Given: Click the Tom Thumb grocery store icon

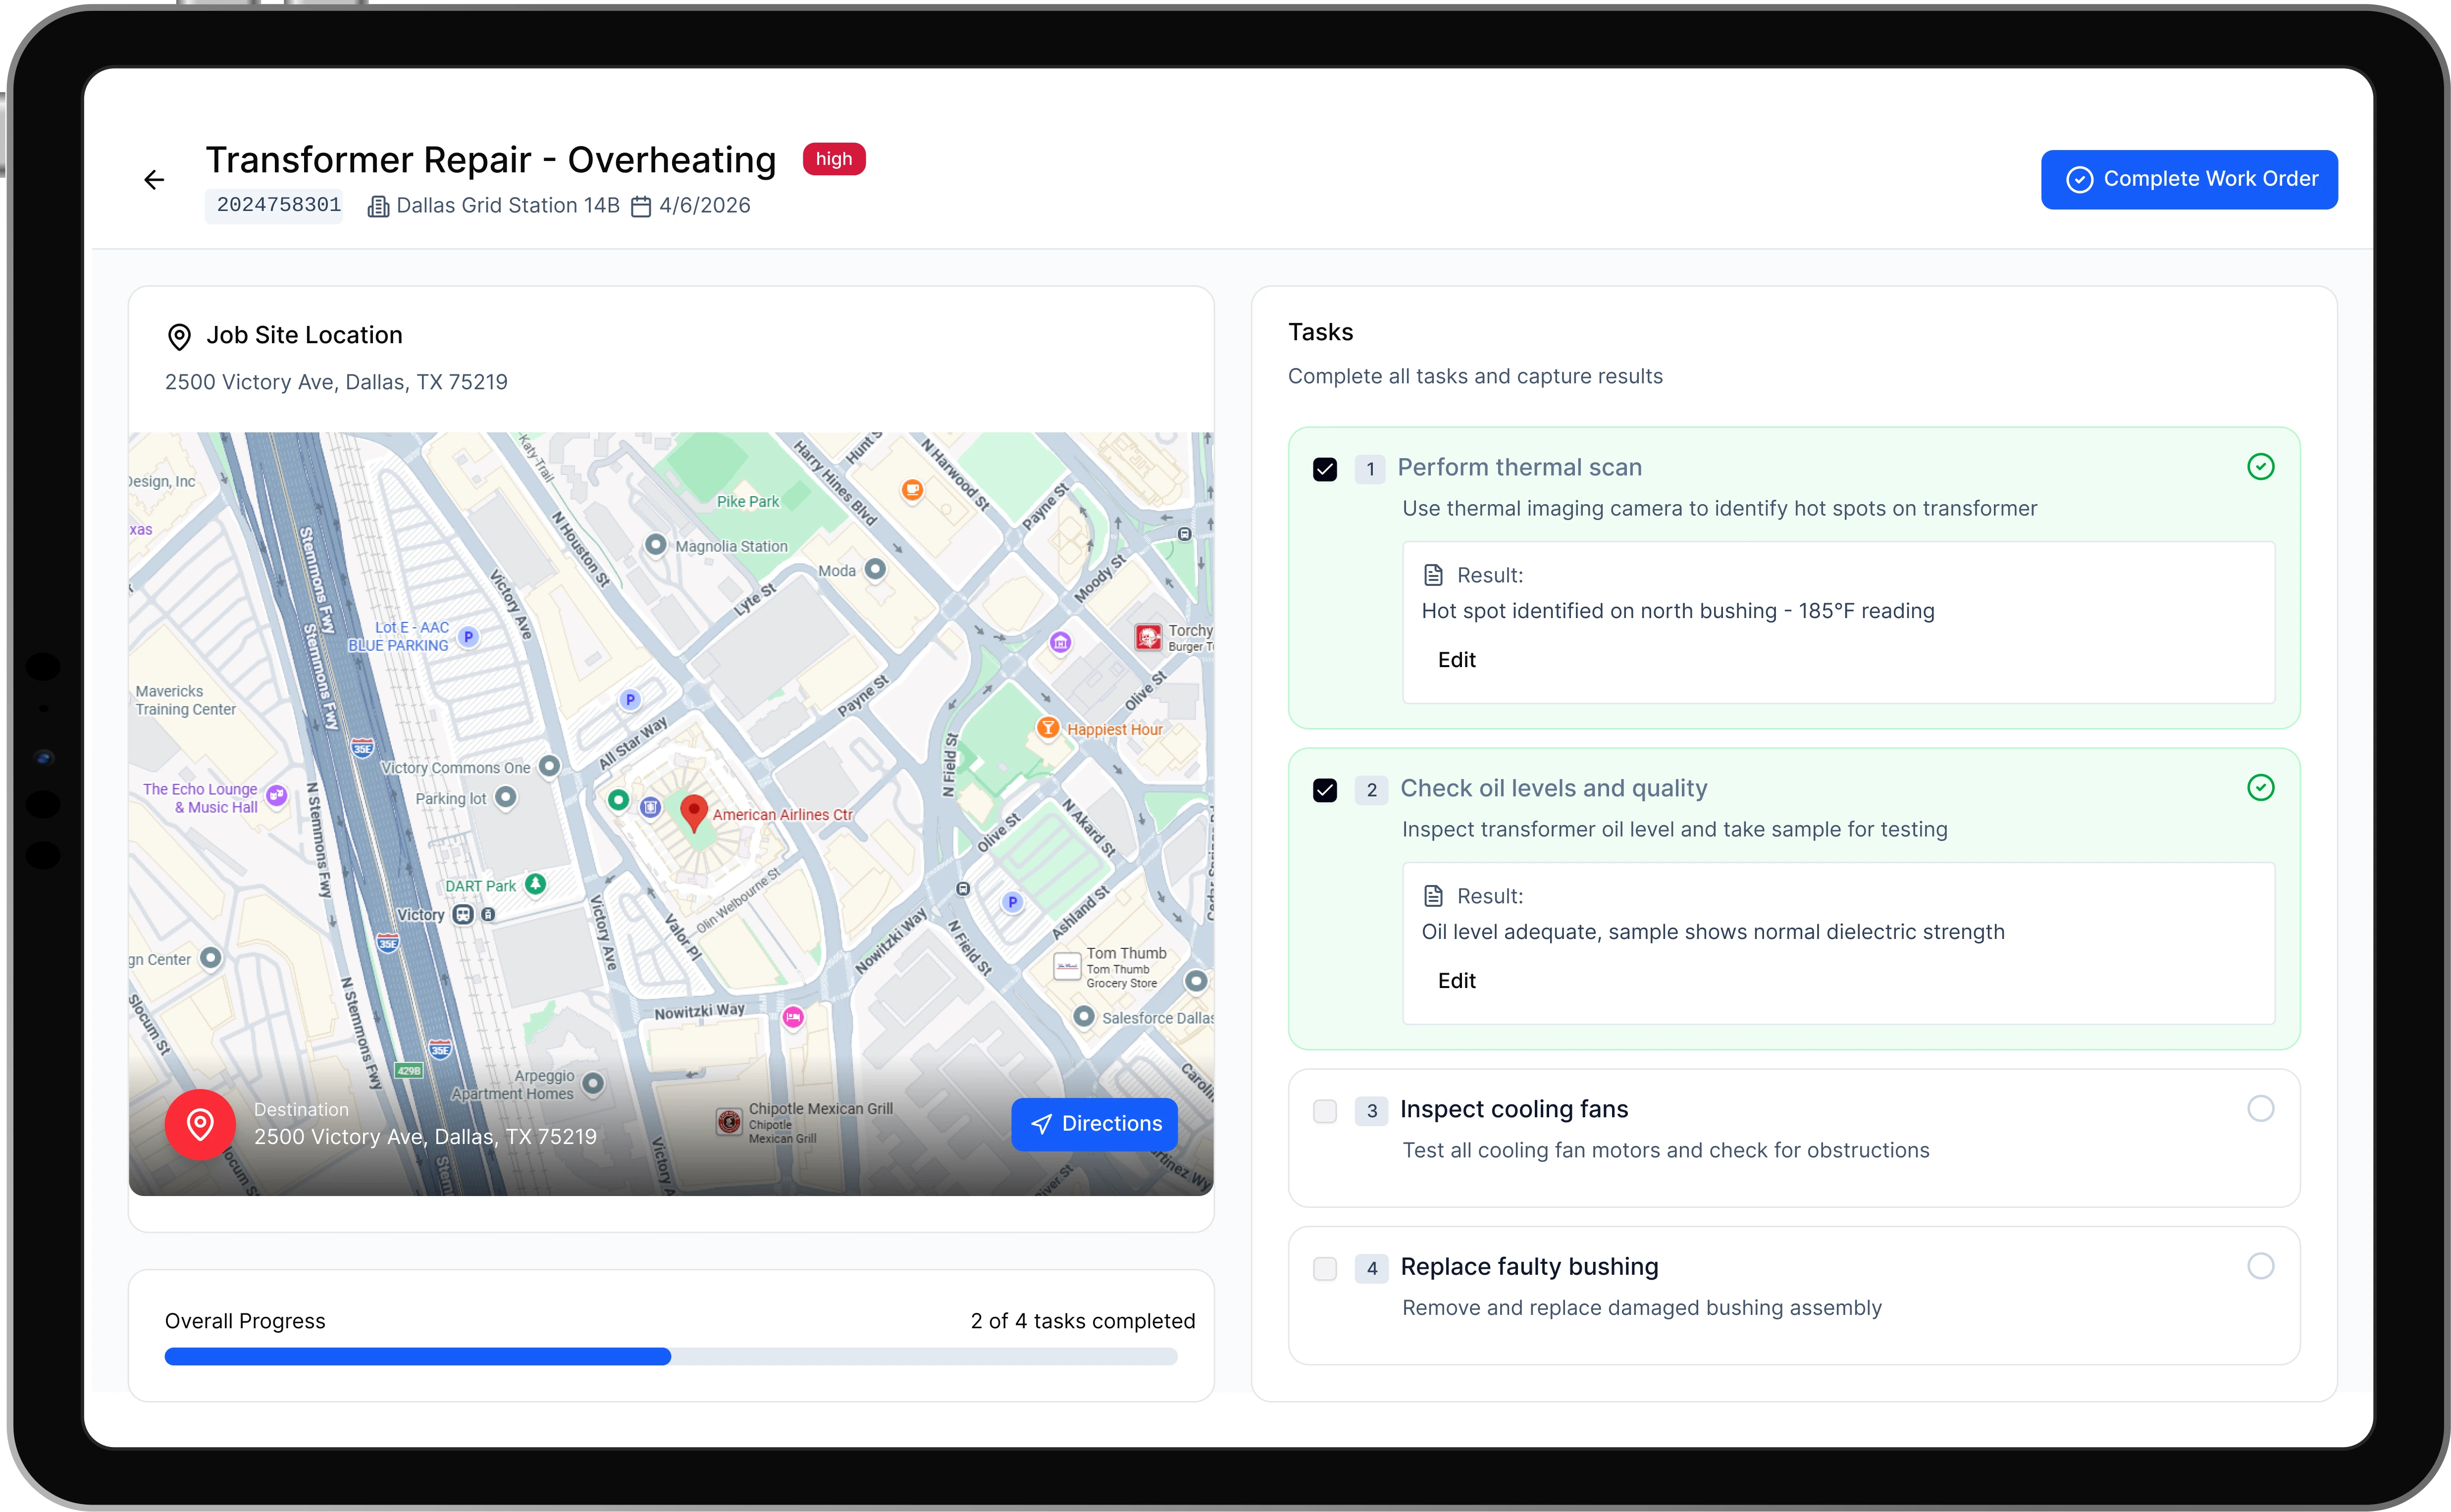Looking at the screenshot, I should tap(1067, 967).
